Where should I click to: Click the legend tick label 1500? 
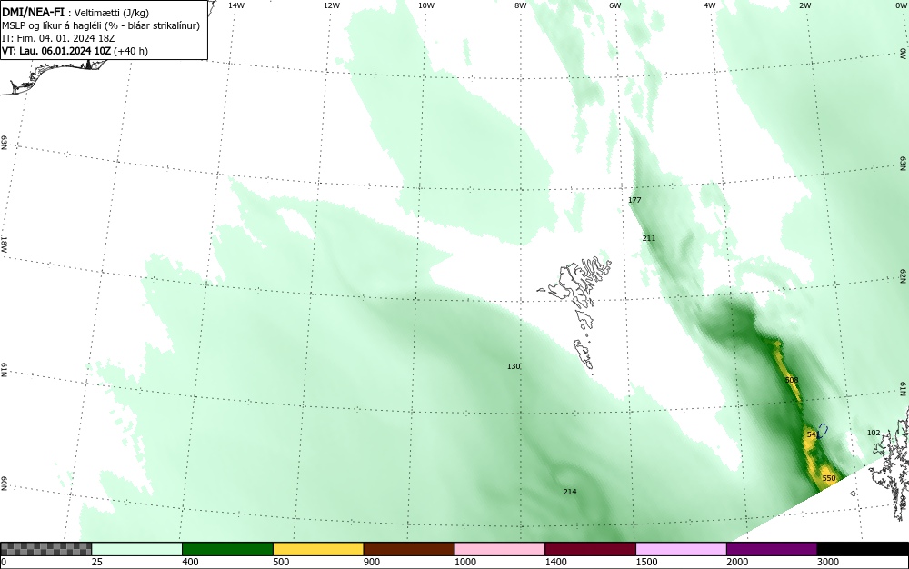pos(646,562)
